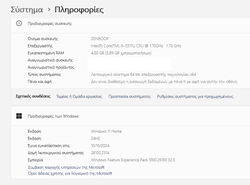Image resolution: width=250 pixels, height=185 pixels.
Task: Collapse the Προδιαγραφές των Windows section header
Action: click(130, 116)
